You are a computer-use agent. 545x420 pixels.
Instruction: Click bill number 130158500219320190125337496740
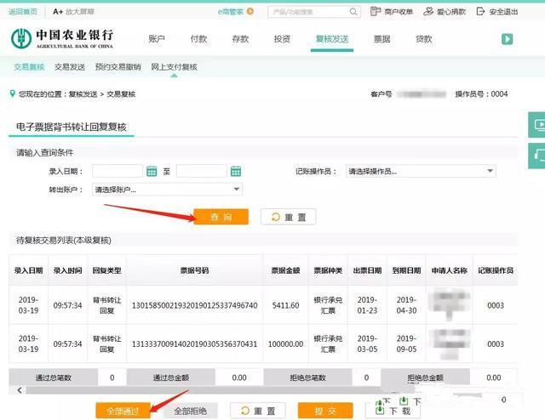(x=195, y=305)
